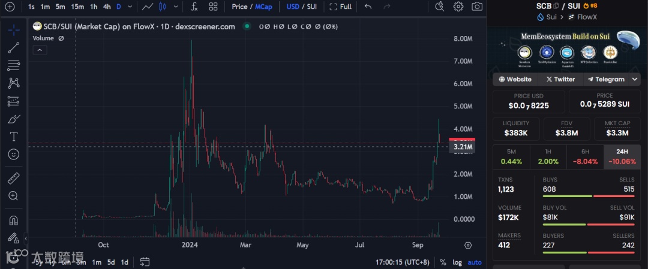The height and width of the screenshot is (269, 648).
Task: Click the Volume indicator label
Action: pos(43,38)
